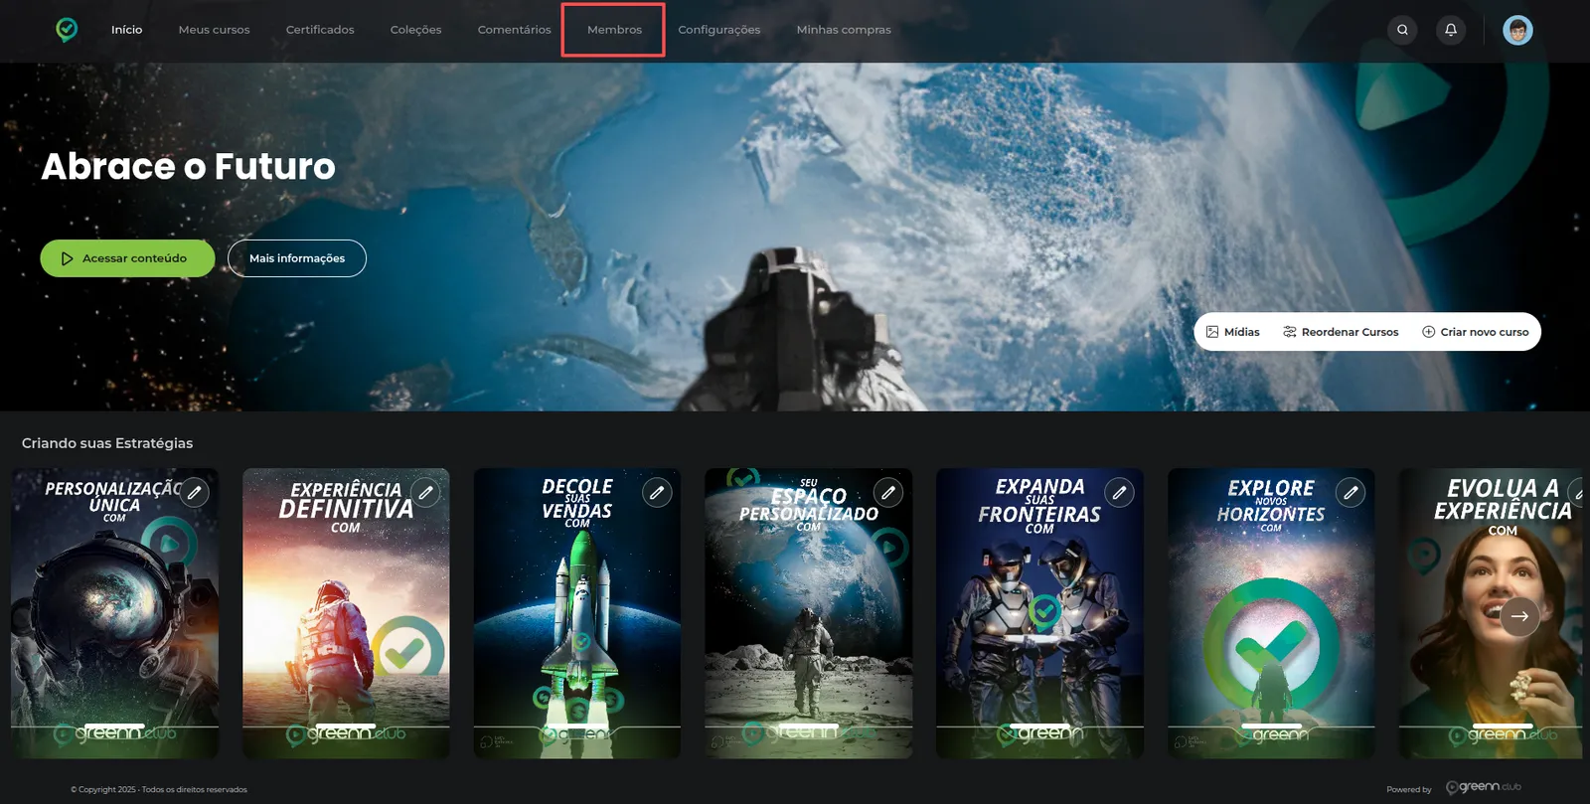Image resolution: width=1590 pixels, height=804 pixels.
Task: Click the Copyright 2025 footer text
Action: (159, 790)
